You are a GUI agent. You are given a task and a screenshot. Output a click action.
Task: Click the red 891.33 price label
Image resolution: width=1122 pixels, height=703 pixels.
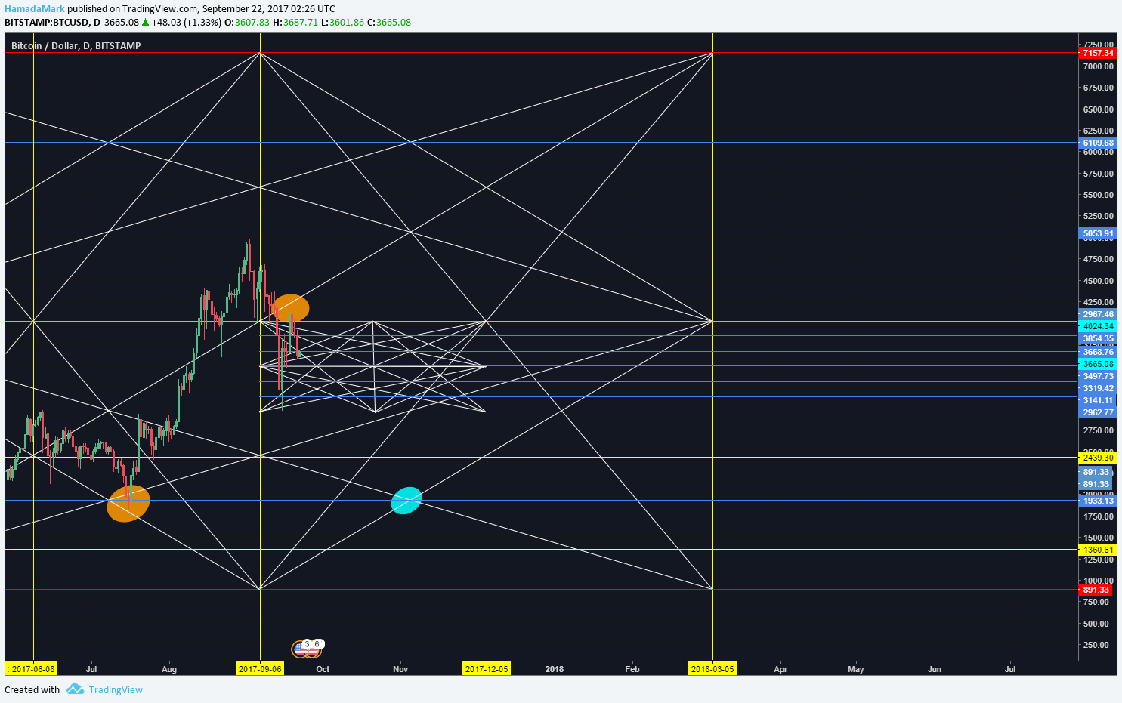click(x=1096, y=590)
